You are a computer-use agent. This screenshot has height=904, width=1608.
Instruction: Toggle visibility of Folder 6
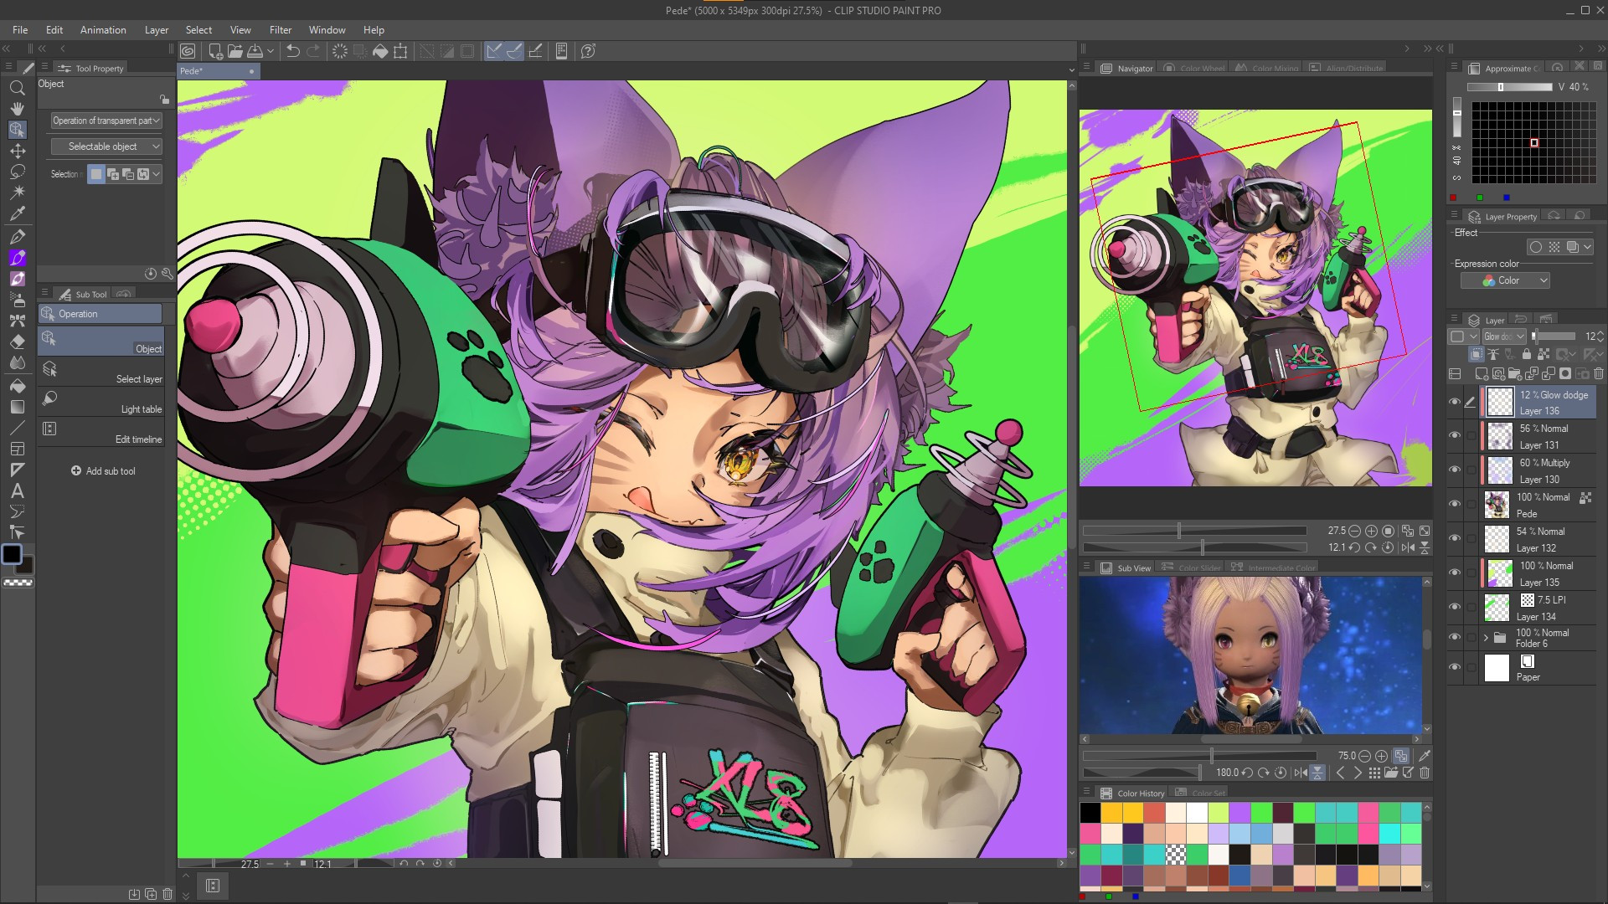click(x=1455, y=638)
